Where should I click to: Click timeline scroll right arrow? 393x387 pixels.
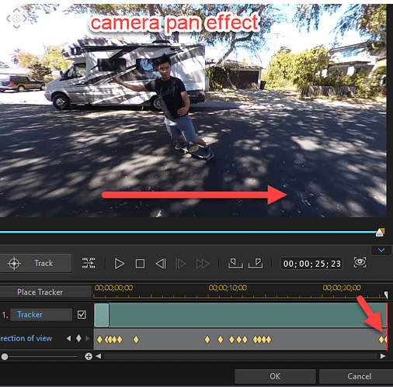tap(383, 356)
